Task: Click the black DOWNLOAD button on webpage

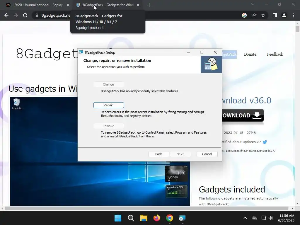Action: pyautogui.click(x=243, y=115)
